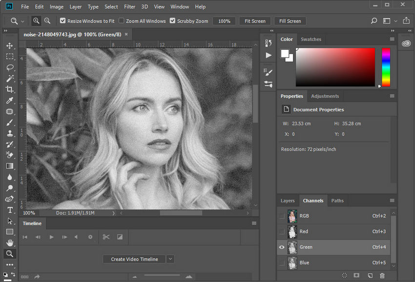Open the Search icon in options bar

(373, 20)
